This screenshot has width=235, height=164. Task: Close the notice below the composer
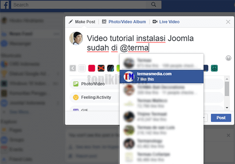pos(228,135)
